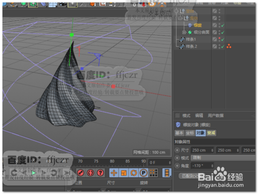Screen dimensions: 258x194
Task: Click the red visibility dot of 样条1
Action: [219, 38]
